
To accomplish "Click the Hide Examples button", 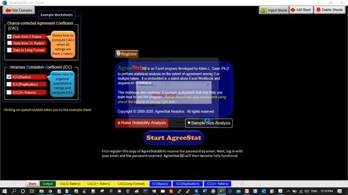I will pos(18,10).
